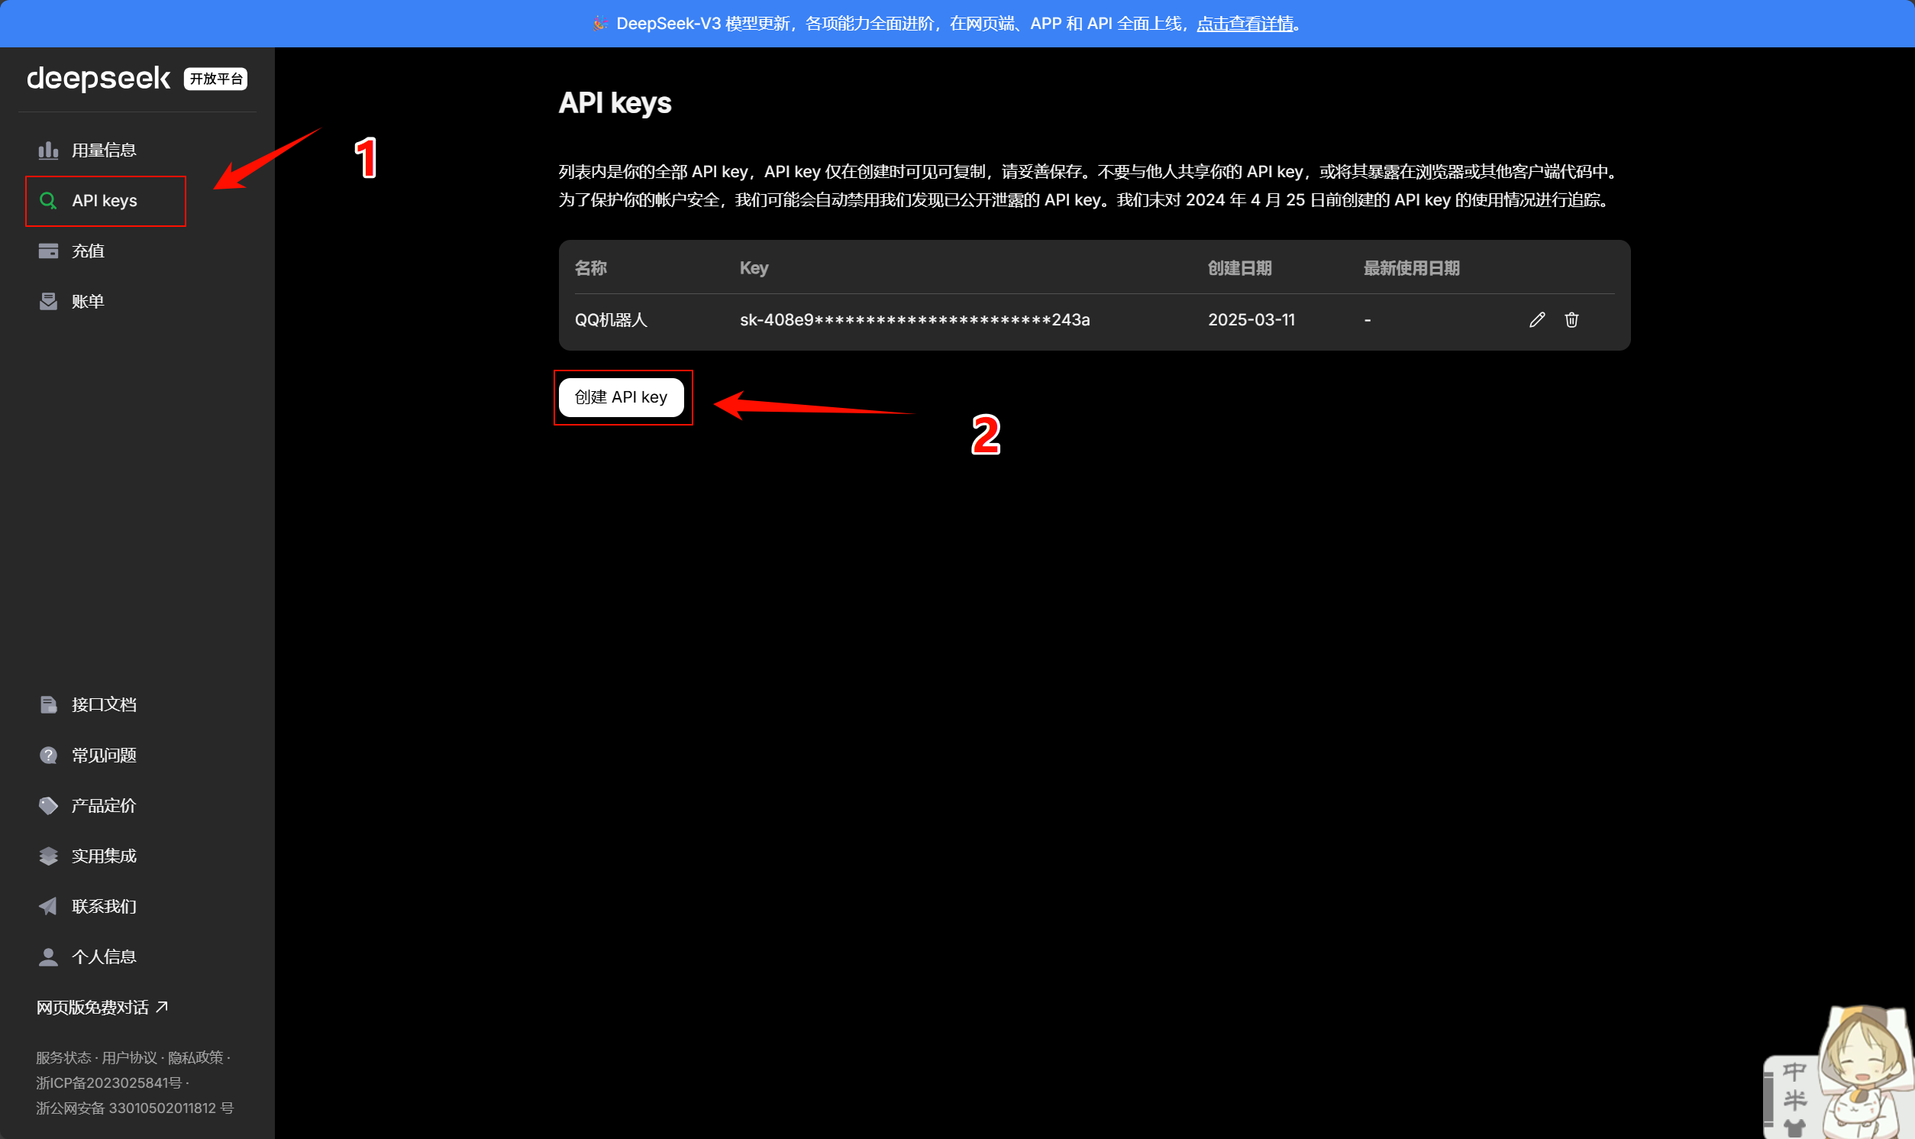Click the 充值 credit card icon
1915x1139 pixels.
point(48,251)
